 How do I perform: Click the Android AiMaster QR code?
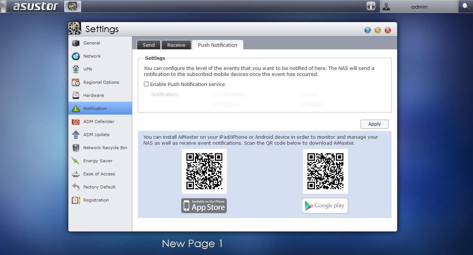[325, 171]
